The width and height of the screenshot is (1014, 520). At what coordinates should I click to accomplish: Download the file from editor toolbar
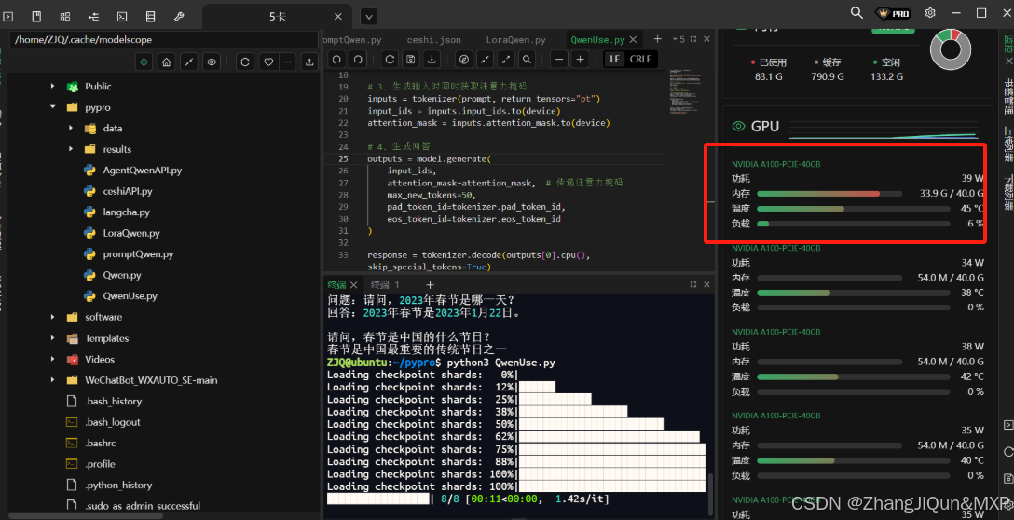coord(432,60)
